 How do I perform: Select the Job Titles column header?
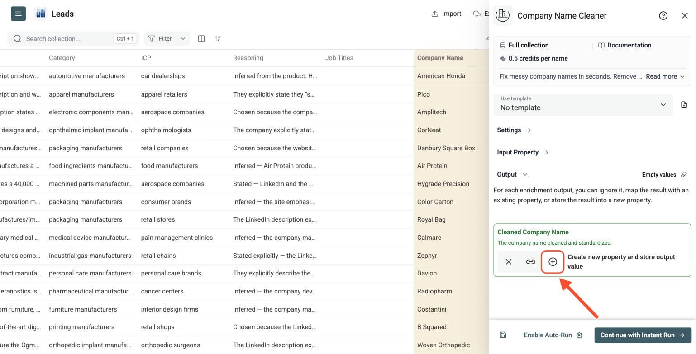[339, 58]
